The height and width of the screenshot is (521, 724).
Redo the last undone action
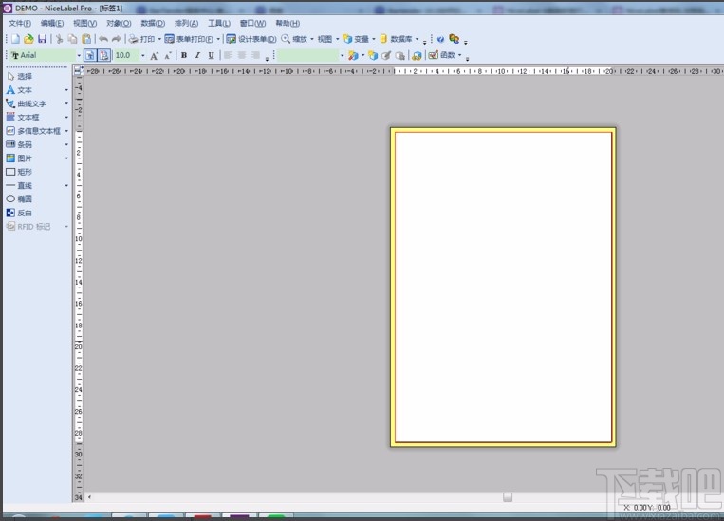(117, 39)
